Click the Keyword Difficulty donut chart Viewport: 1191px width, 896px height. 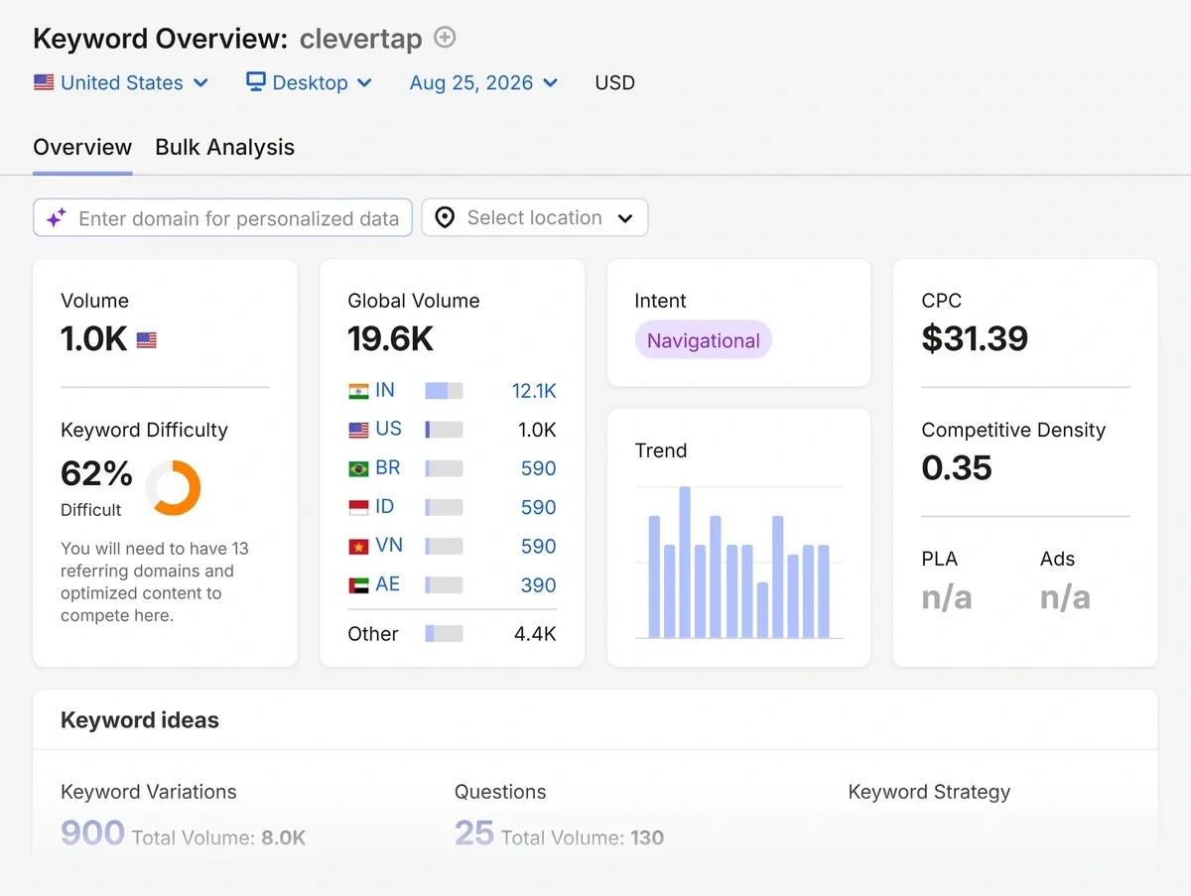[x=173, y=487]
